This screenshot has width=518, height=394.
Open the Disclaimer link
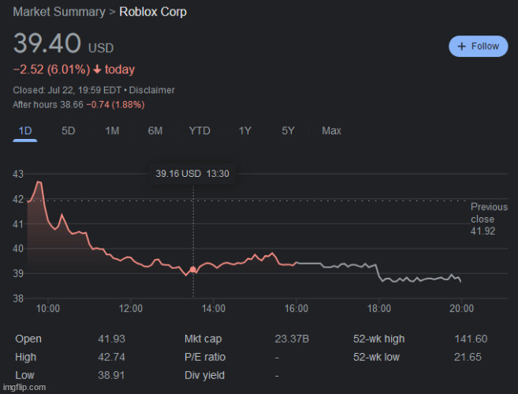(151, 90)
